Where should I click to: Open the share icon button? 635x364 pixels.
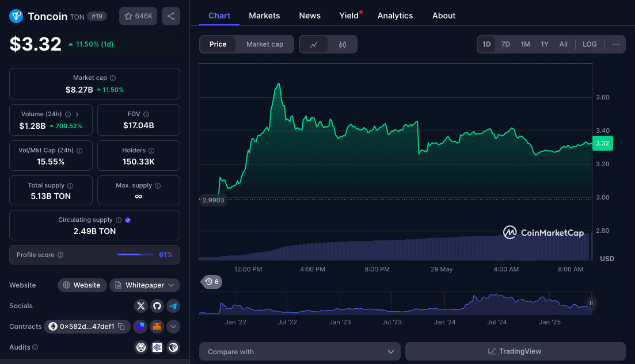click(171, 16)
